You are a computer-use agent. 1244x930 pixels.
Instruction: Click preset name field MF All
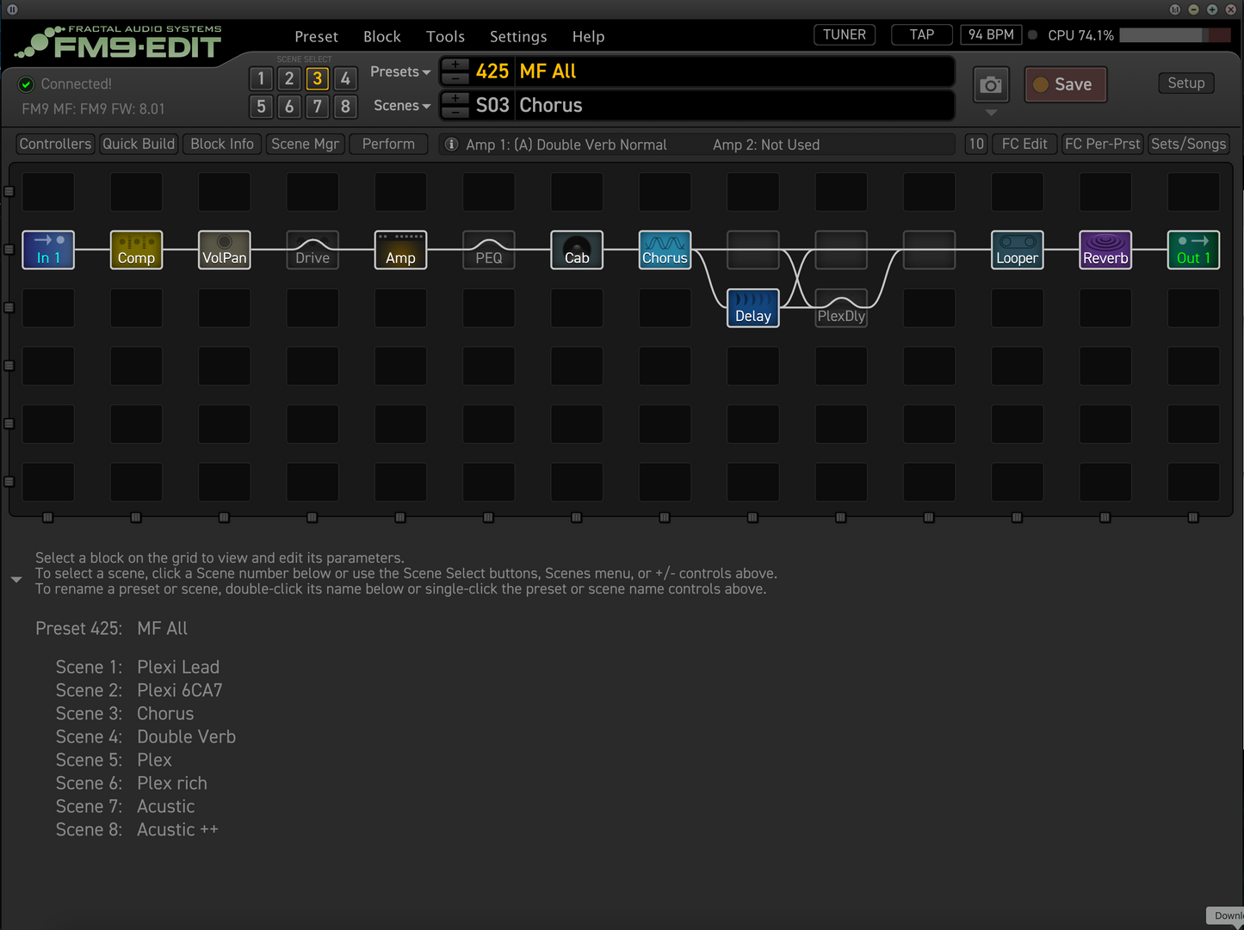tap(734, 71)
